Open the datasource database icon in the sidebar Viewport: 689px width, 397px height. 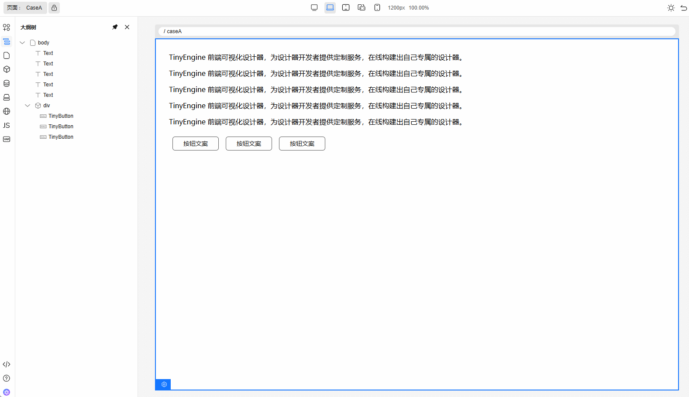pyautogui.click(x=7, y=83)
